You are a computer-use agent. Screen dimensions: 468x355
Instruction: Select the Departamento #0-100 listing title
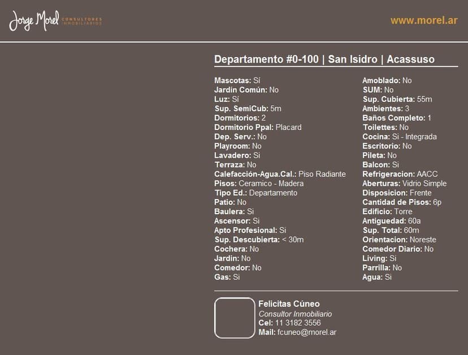(324, 60)
